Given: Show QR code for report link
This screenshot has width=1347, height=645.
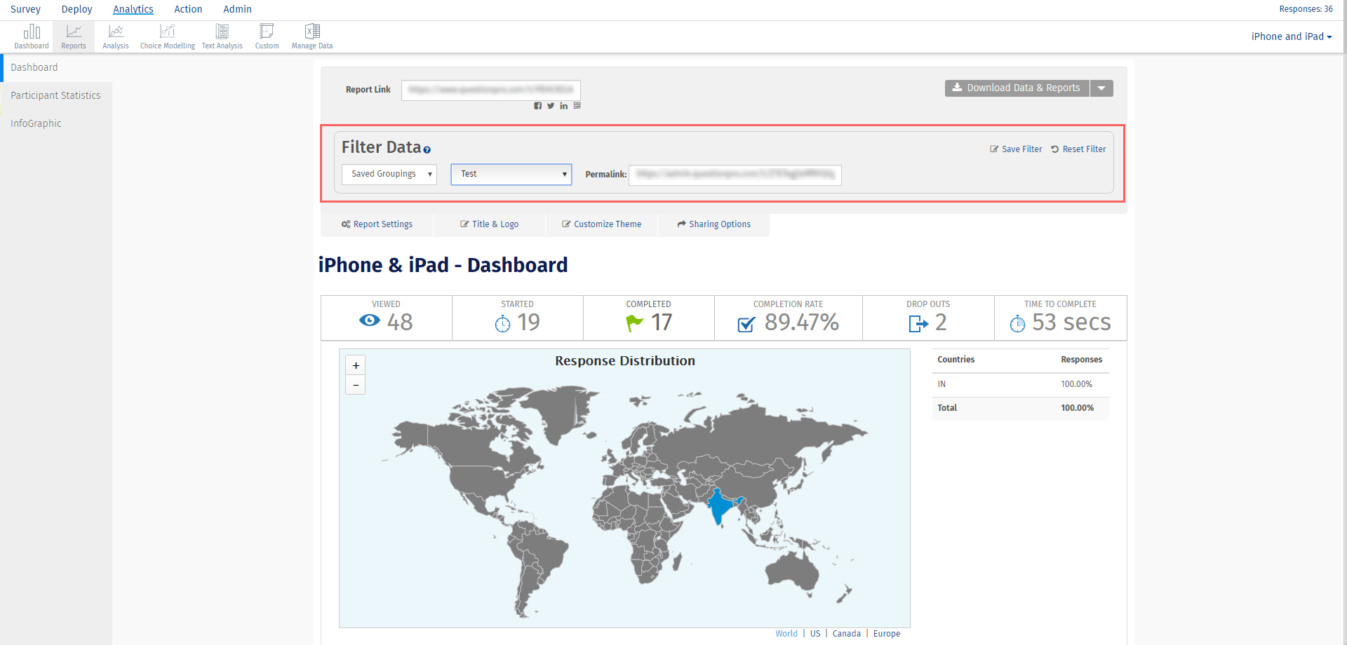Looking at the screenshot, I should click(x=577, y=106).
